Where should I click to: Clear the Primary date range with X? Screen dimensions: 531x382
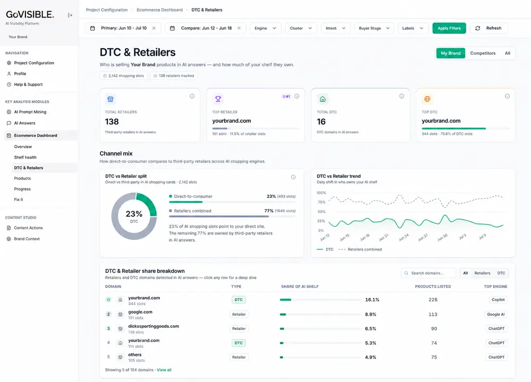(154, 28)
